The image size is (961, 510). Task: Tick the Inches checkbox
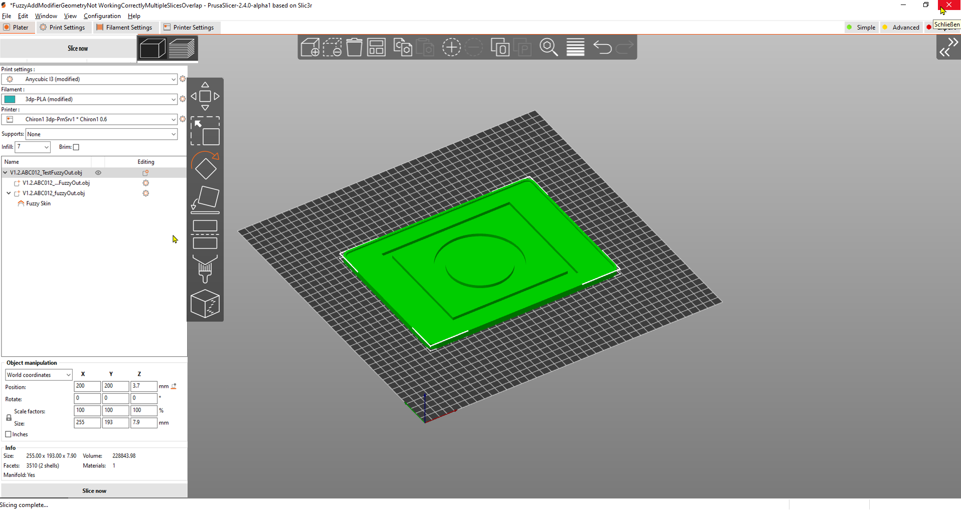point(8,434)
